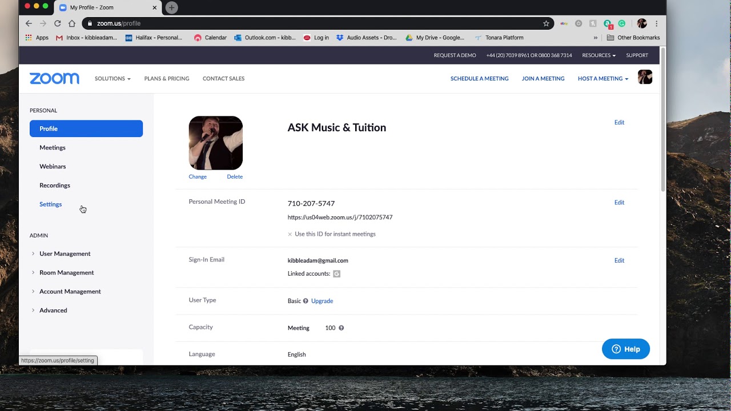Select Profile in the sidebar

86,128
